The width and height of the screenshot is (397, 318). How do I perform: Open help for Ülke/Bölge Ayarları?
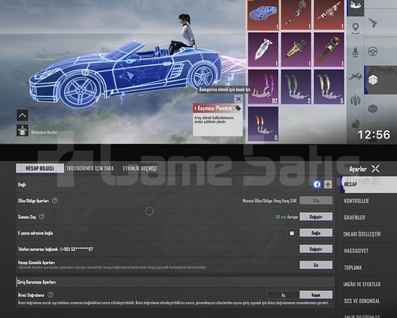[54, 201]
